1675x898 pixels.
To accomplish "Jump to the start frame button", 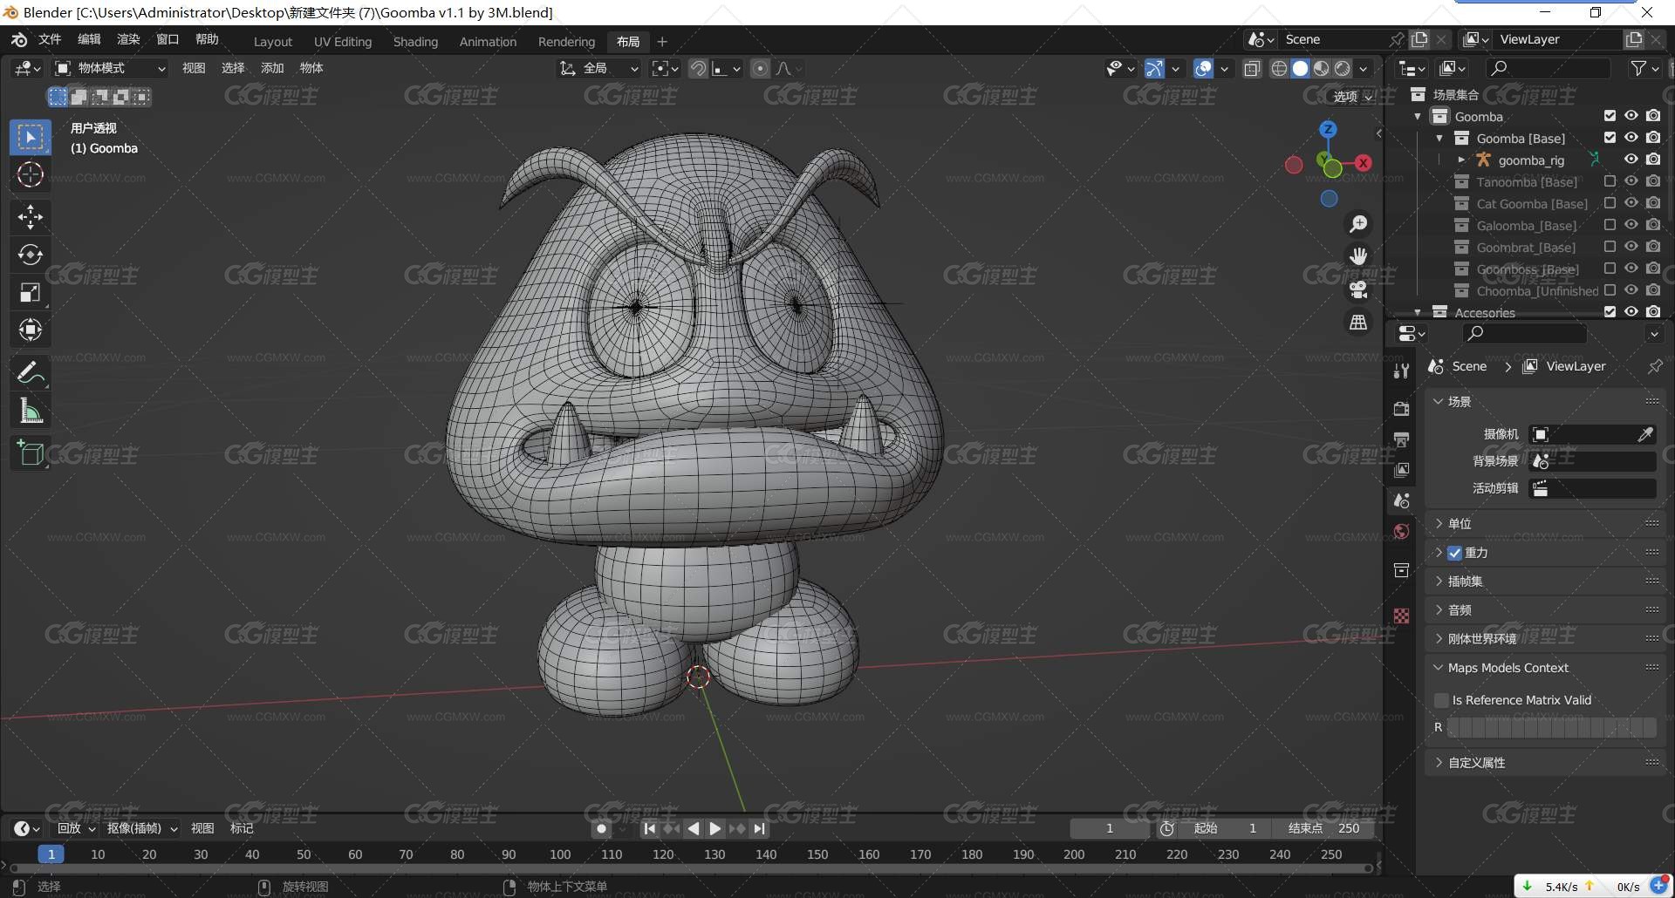I will tap(649, 828).
